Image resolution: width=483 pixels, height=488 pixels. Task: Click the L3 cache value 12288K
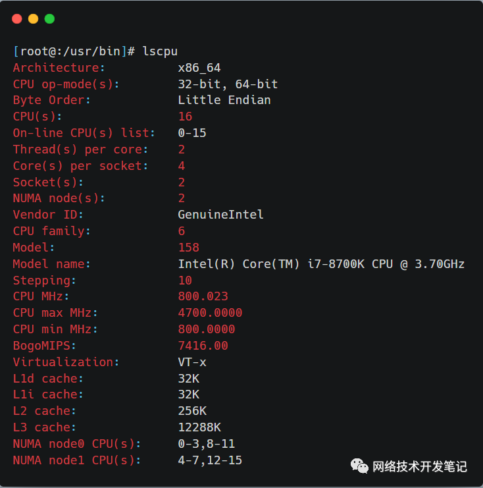(x=199, y=427)
